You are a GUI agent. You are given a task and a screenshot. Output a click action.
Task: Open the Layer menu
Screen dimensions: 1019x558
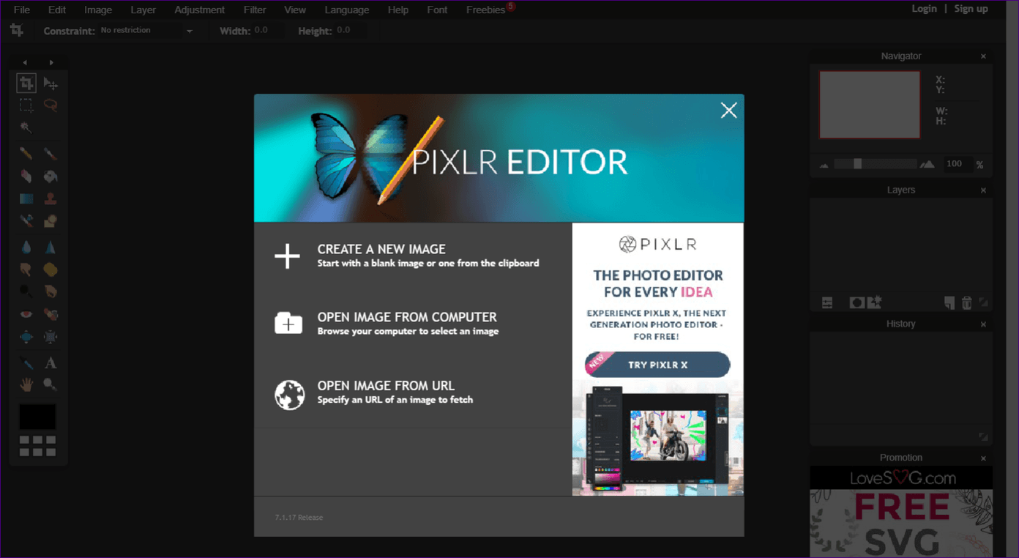(x=143, y=10)
